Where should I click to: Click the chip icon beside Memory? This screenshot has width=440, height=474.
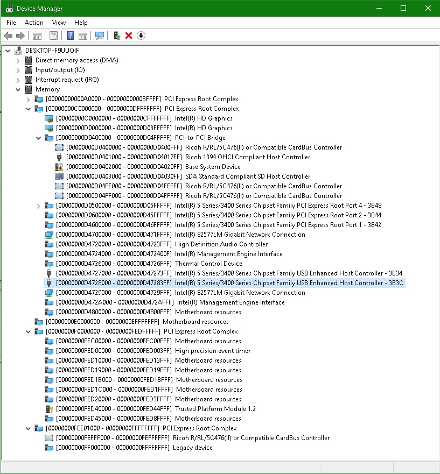point(29,89)
